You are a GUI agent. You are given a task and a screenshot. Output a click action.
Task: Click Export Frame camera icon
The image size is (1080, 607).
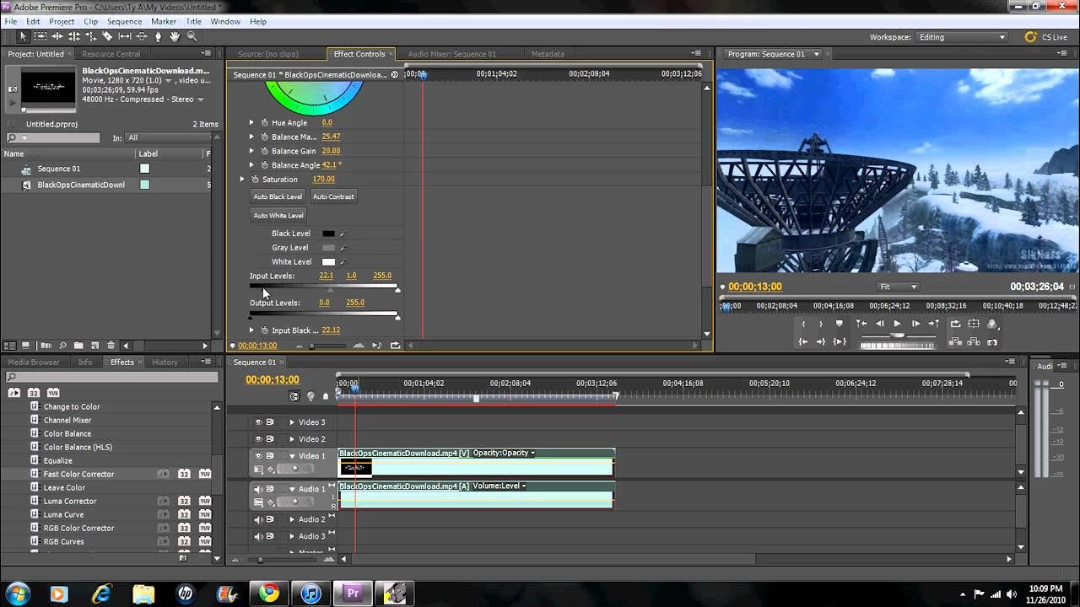[x=992, y=342]
